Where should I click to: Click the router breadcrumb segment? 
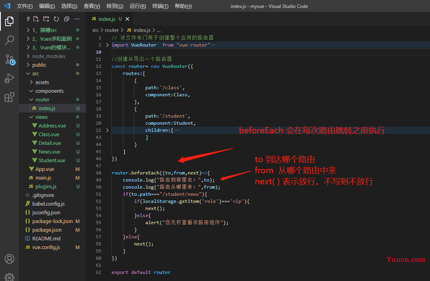pyautogui.click(x=112, y=30)
